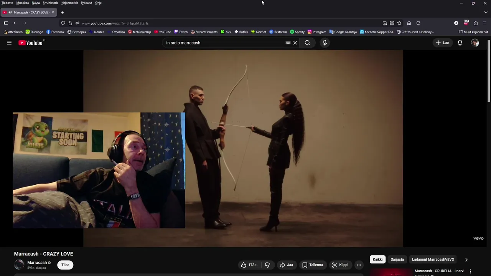Show more filter chips with right chevron
The width and height of the screenshot is (491, 276).
466,260
